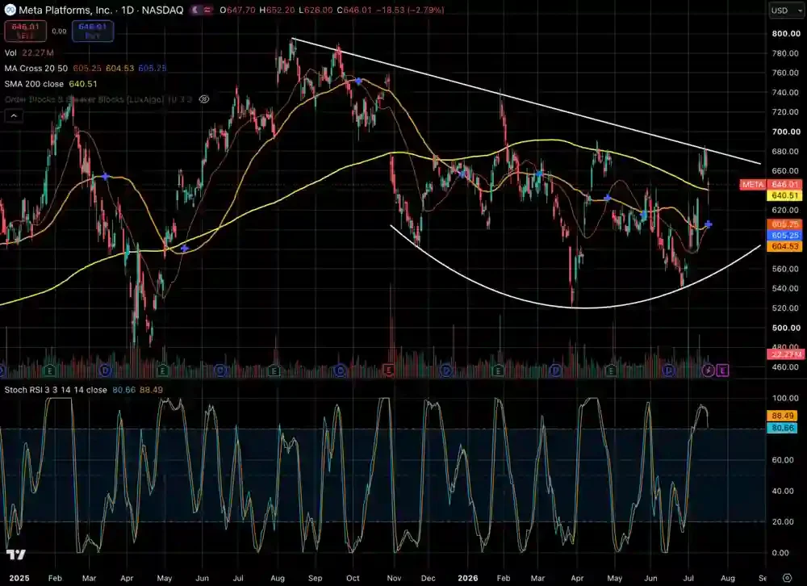
Task: Toggle visibility of Order Blocks indicator
Action: (x=204, y=98)
